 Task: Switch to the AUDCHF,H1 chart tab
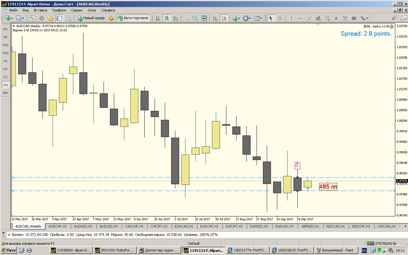pyautogui.click(x=58, y=226)
